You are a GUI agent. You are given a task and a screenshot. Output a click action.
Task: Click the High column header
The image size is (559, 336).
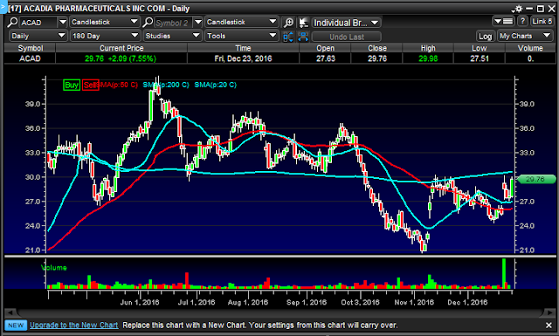pos(428,48)
